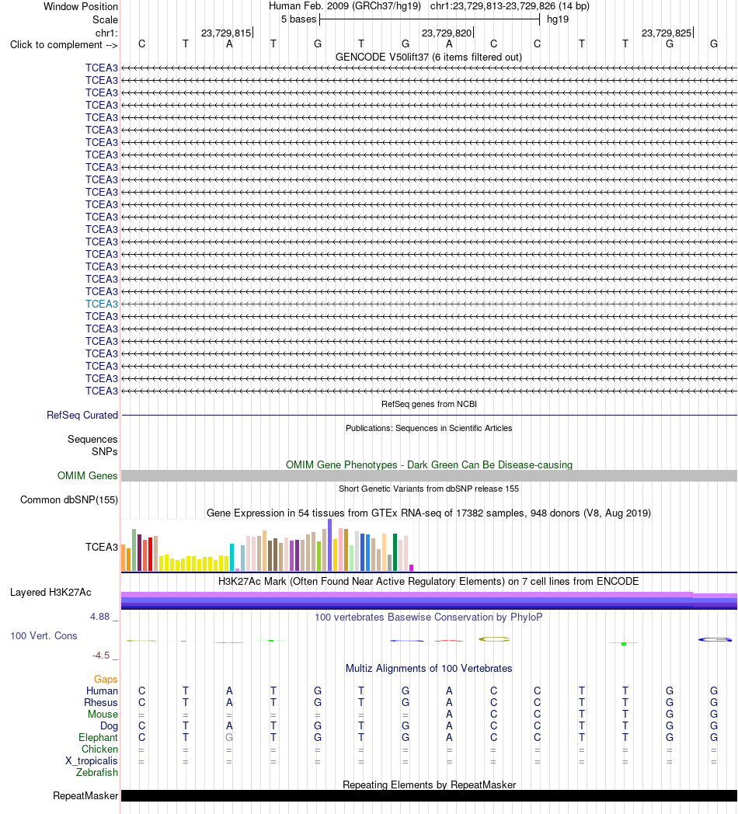Image resolution: width=738 pixels, height=814 pixels.
Task: Click the "SNPs" subtrack label
Action: 104,451
